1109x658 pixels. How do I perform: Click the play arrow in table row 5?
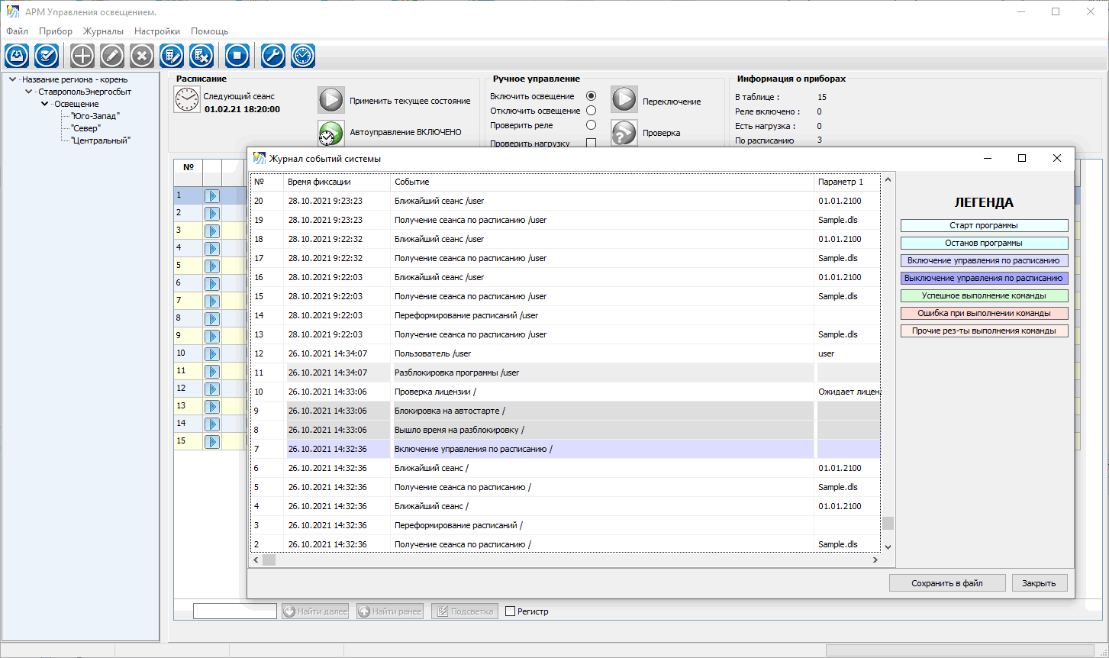212,266
